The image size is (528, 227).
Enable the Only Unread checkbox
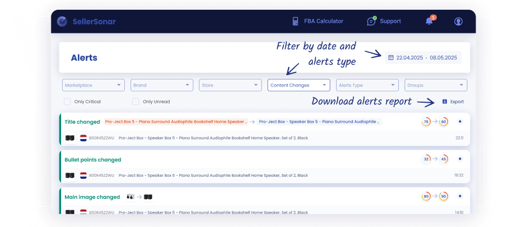(x=136, y=102)
